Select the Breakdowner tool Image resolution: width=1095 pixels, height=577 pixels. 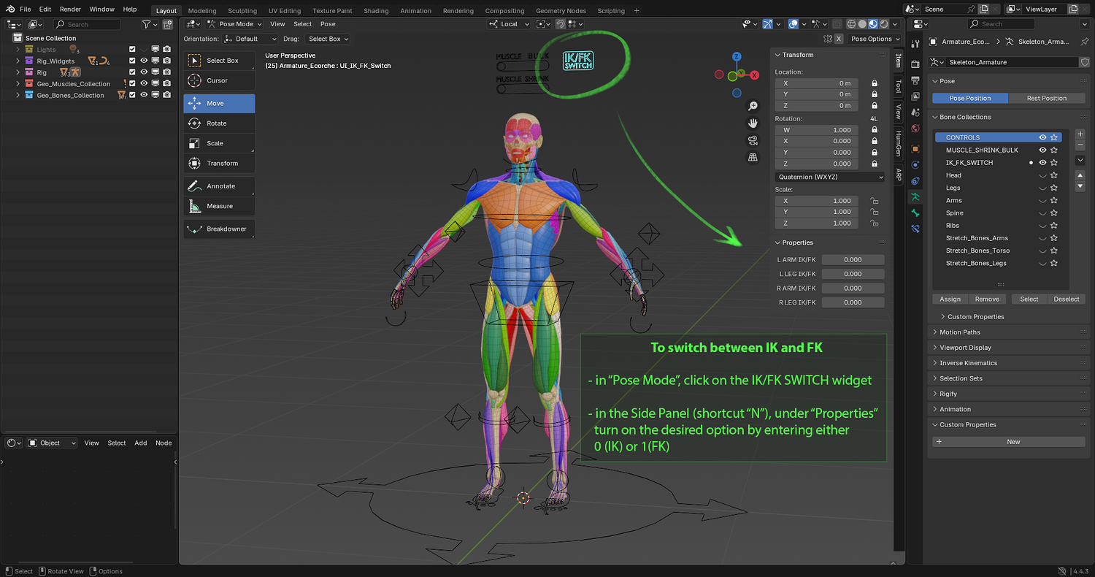219,229
